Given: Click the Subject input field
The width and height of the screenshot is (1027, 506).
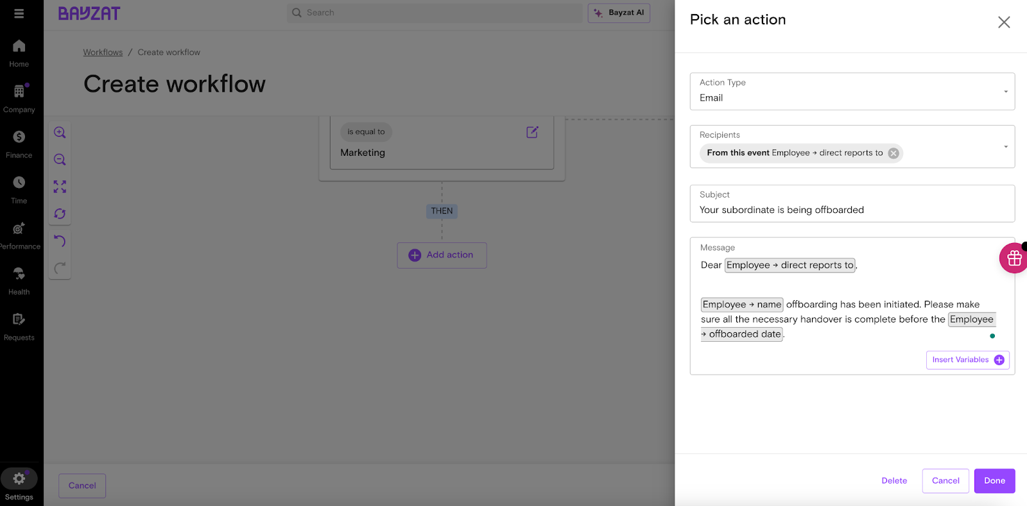Looking at the screenshot, I should pos(852,210).
